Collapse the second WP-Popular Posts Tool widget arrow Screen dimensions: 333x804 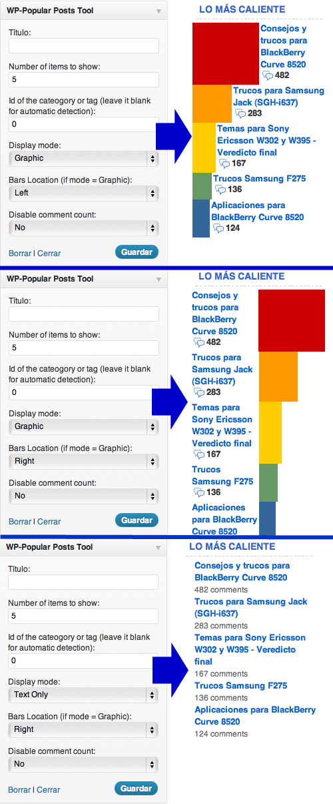click(x=159, y=279)
